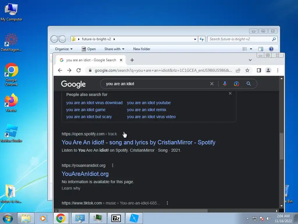The width and height of the screenshot is (298, 224).
Task: Open Organize menu in Explorer window
Action: coord(64,49)
